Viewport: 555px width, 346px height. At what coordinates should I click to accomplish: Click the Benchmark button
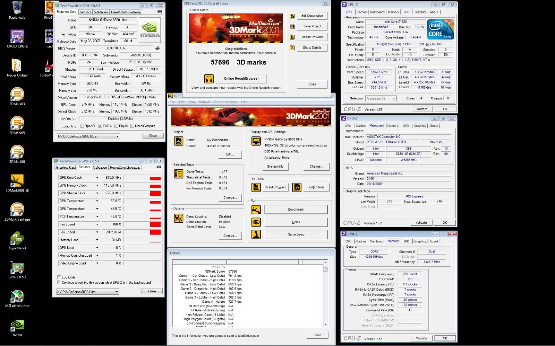(x=296, y=210)
